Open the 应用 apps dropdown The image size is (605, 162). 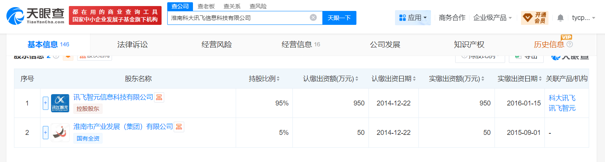(413, 18)
